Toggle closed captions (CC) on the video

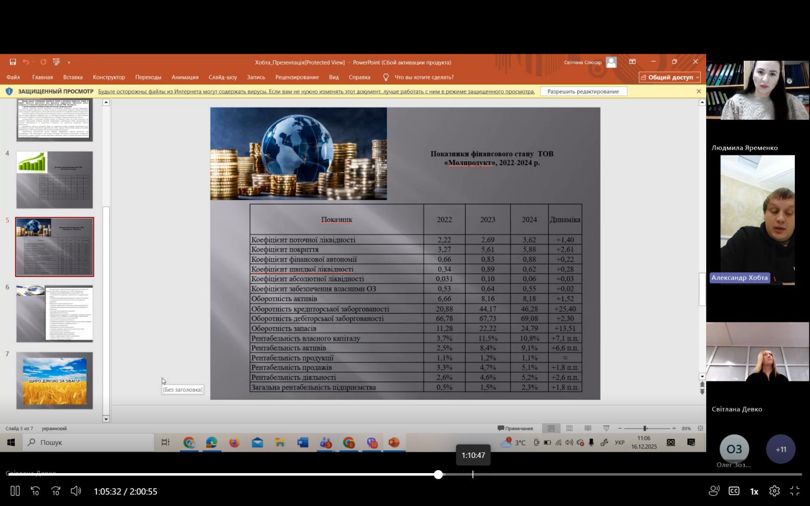click(x=734, y=491)
